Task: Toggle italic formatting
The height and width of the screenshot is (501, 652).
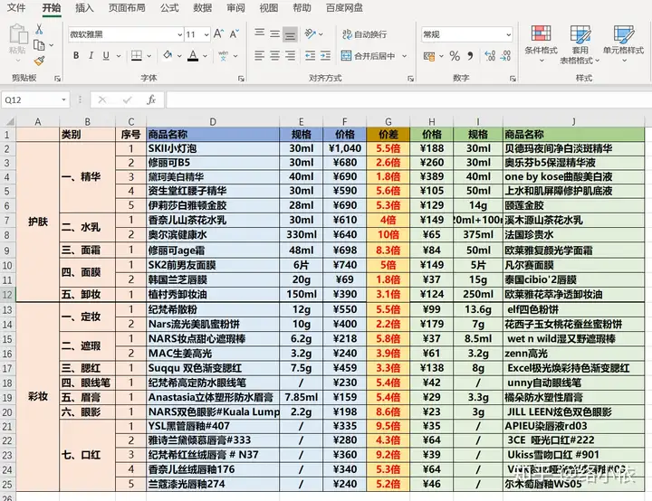Action: [x=91, y=55]
